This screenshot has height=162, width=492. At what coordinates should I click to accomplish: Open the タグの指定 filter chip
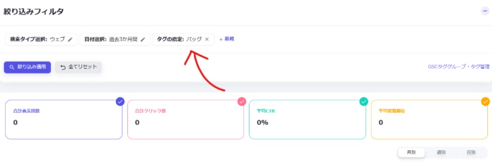tap(178, 39)
